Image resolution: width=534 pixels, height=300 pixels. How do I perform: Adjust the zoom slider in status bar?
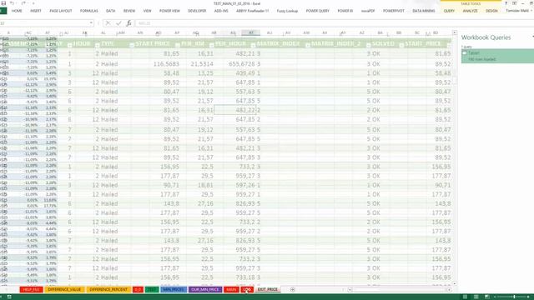513,297
